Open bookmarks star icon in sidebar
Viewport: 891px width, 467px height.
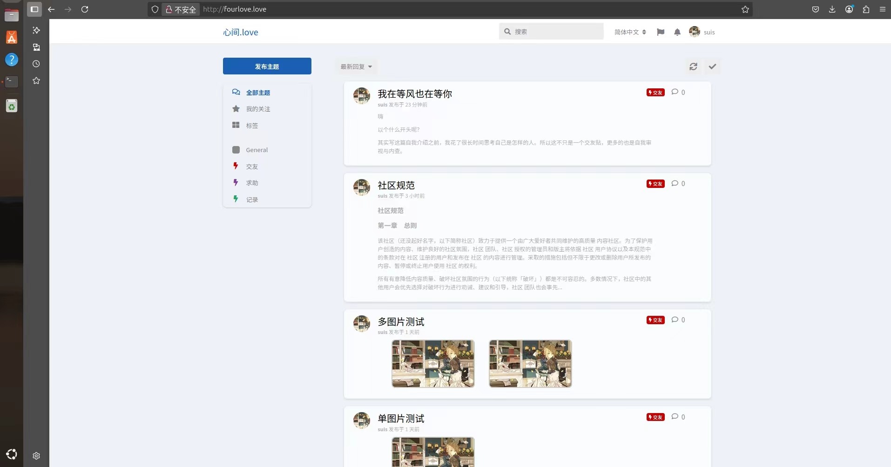pos(36,80)
